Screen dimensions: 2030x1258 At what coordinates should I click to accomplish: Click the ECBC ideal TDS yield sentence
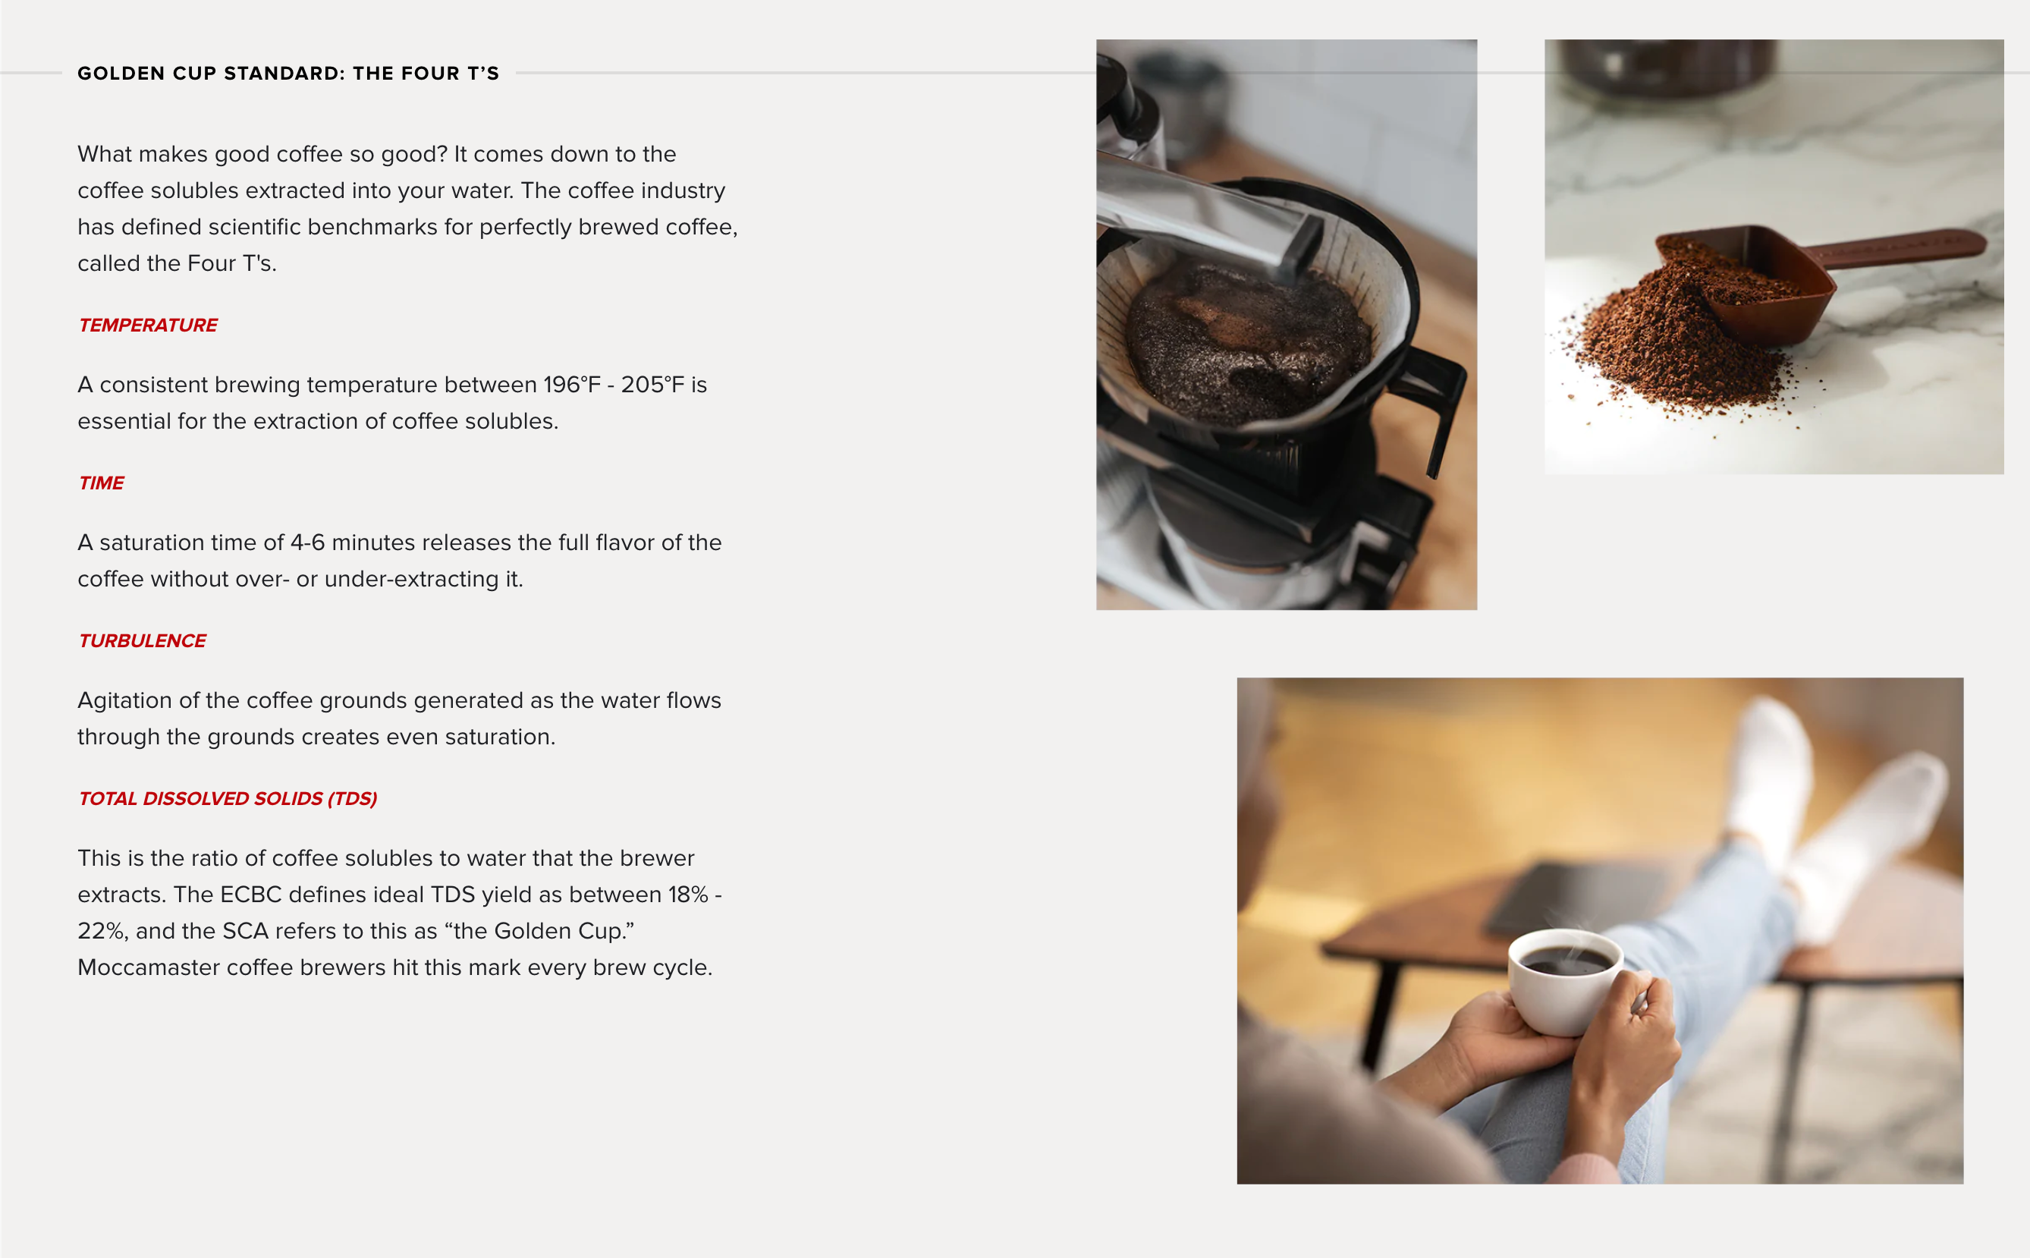(x=399, y=913)
